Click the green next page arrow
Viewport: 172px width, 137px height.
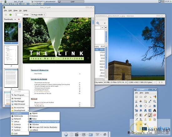pos(11,15)
